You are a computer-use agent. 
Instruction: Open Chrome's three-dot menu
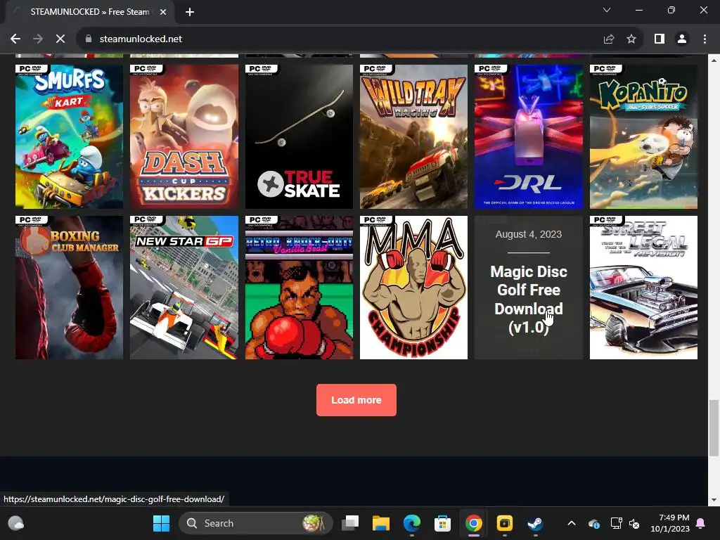705,39
